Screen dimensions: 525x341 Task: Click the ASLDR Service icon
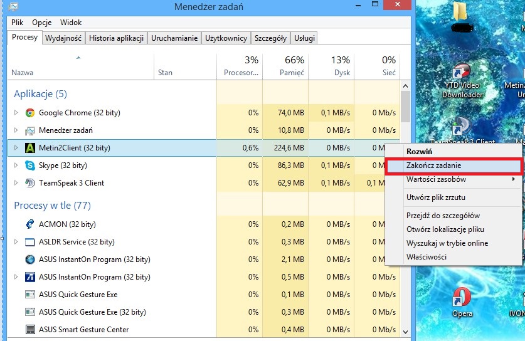coord(30,242)
